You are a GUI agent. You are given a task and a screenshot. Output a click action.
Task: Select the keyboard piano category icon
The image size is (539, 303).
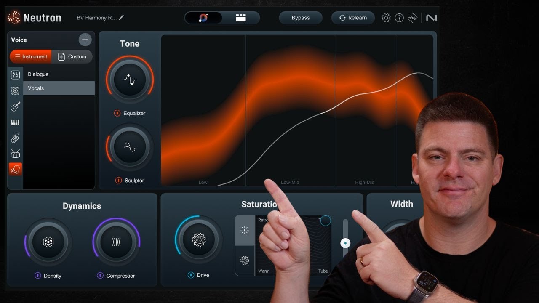[15, 122]
